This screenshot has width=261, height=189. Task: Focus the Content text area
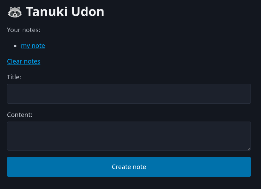[129, 136]
